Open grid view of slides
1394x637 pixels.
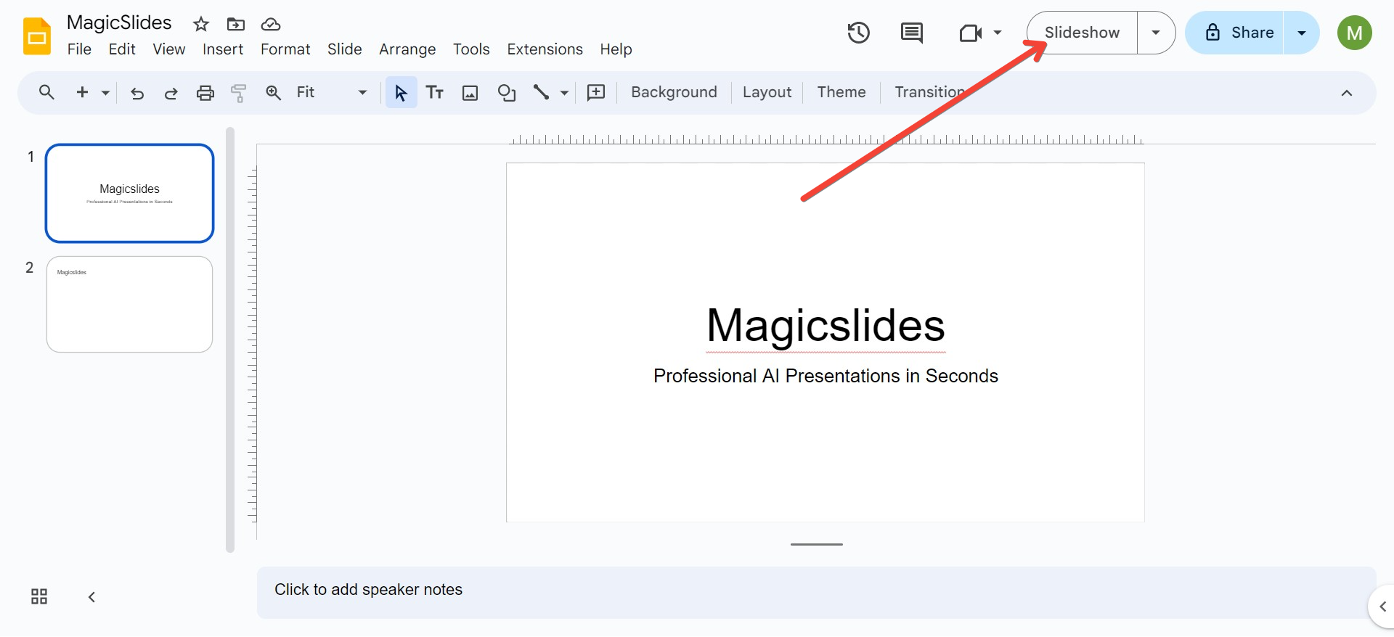pyautogui.click(x=39, y=596)
